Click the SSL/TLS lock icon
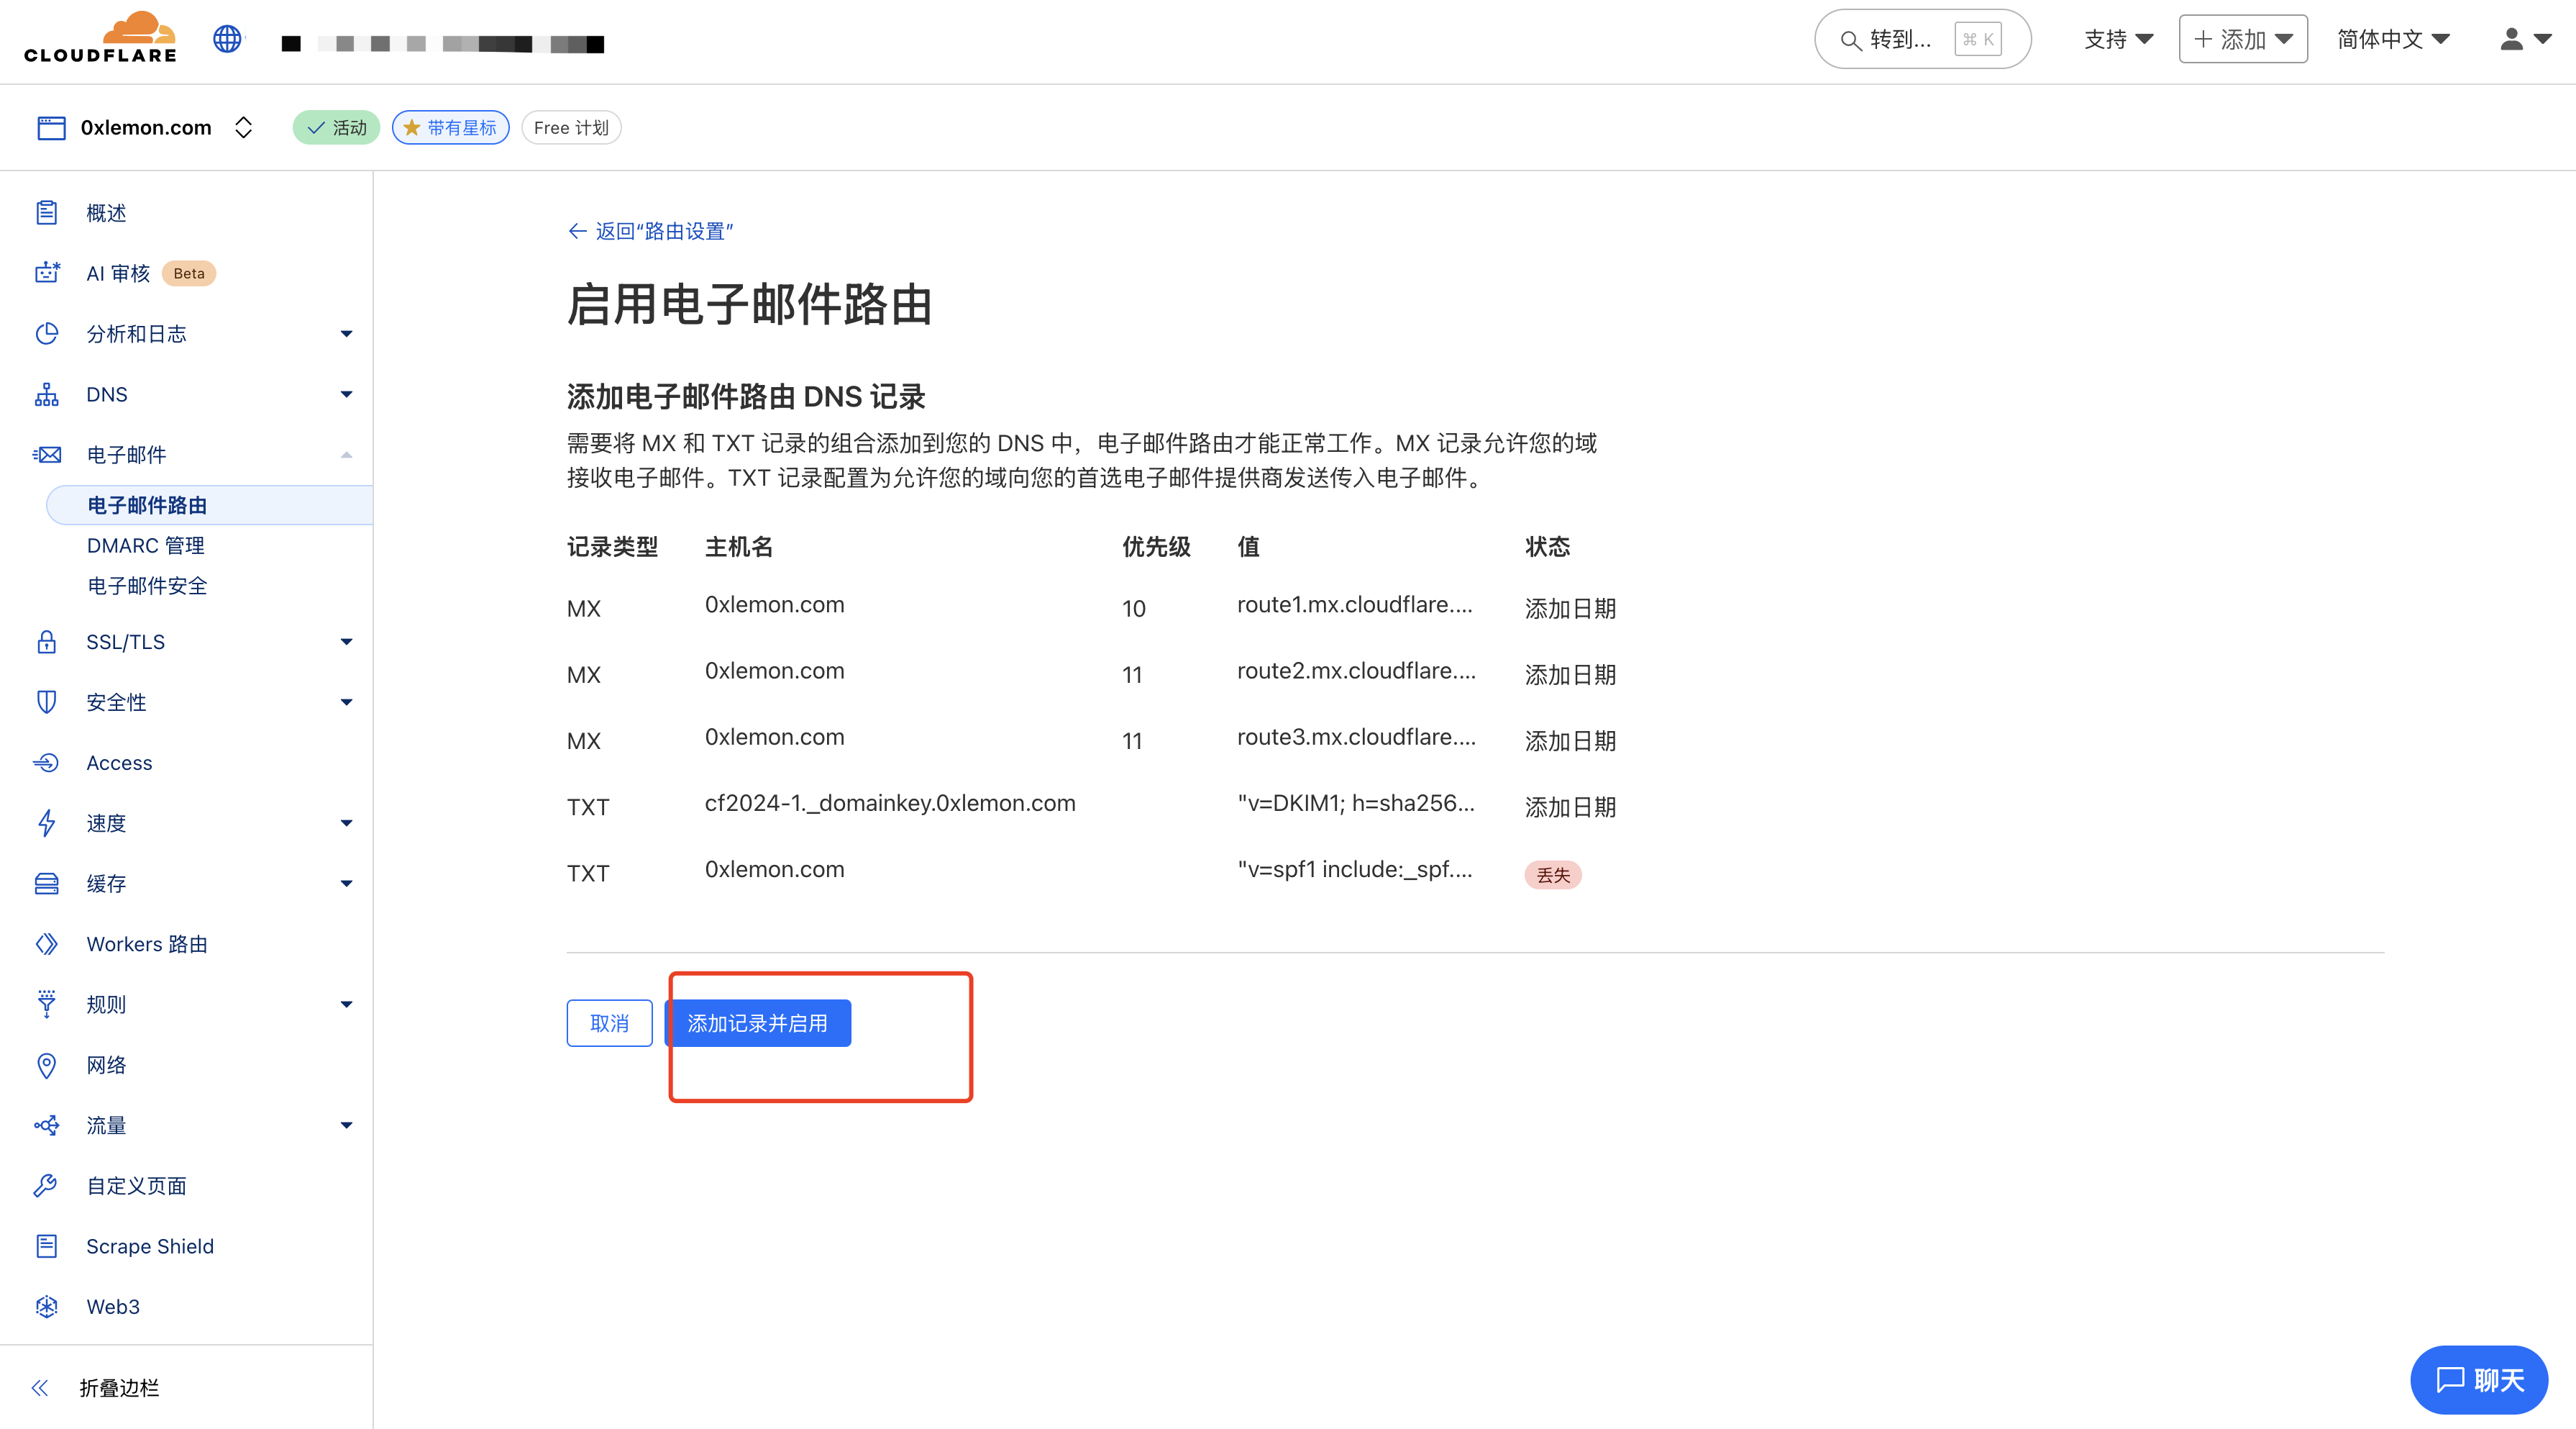This screenshot has width=2576, height=1429. pos(47,641)
